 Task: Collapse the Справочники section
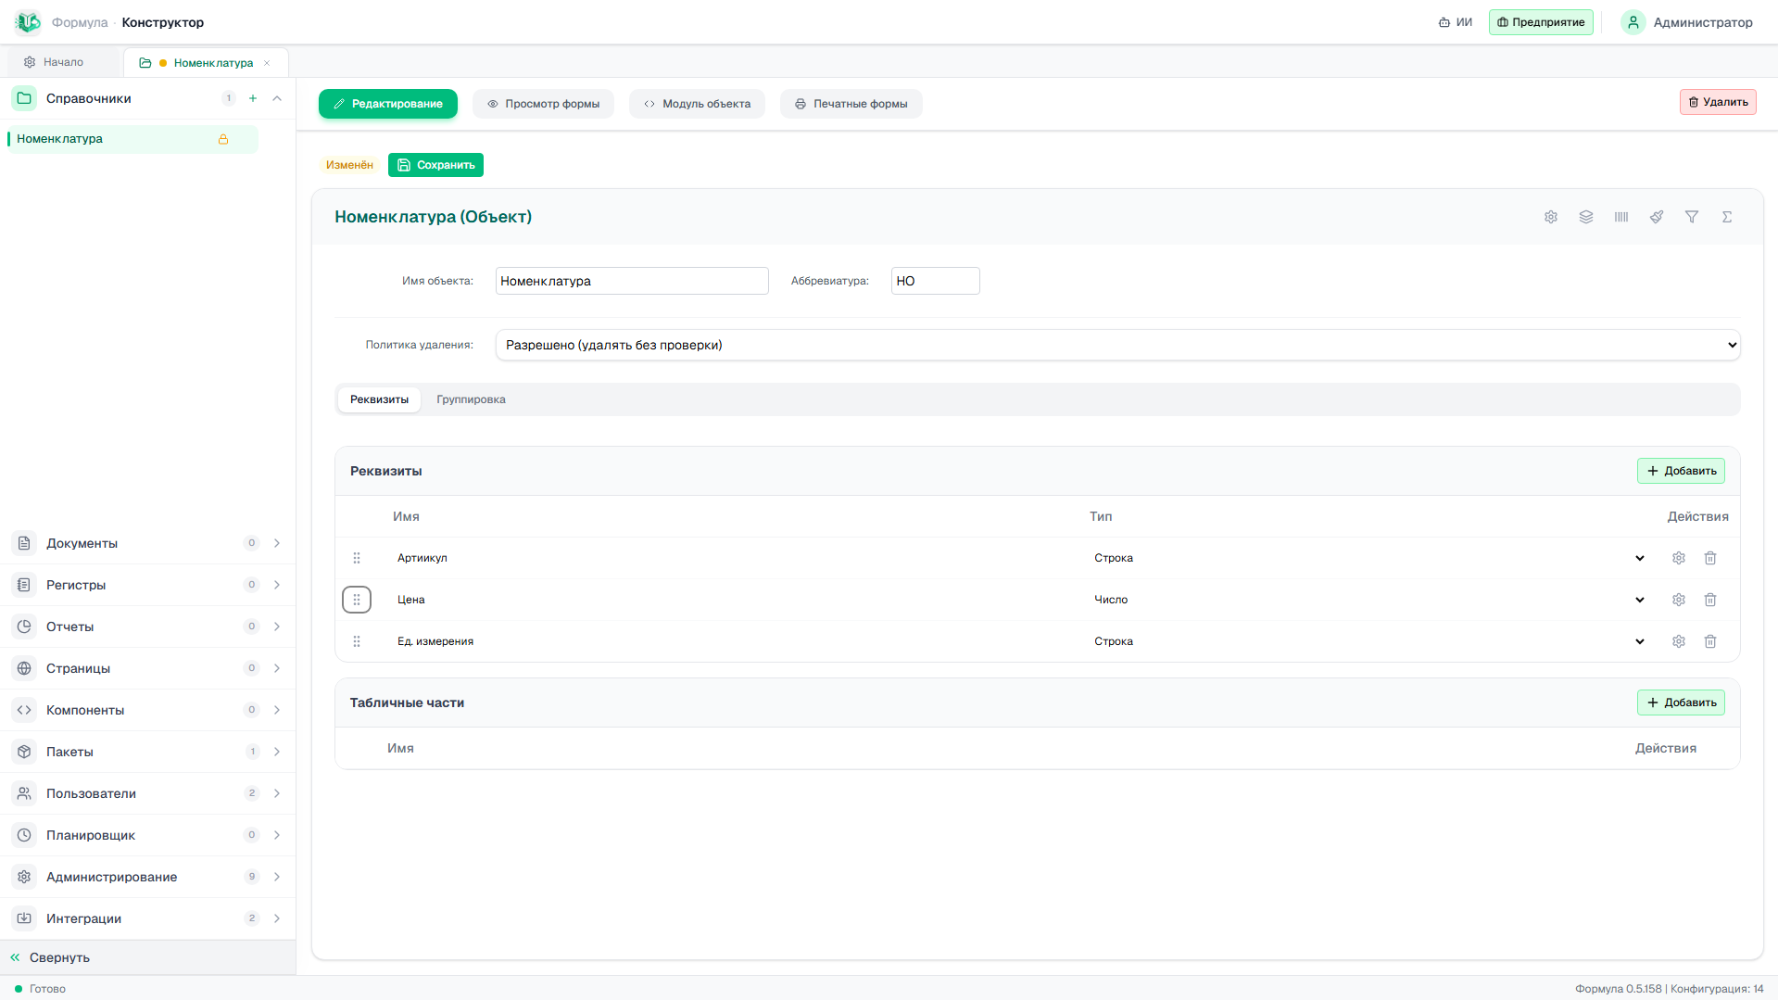(277, 98)
